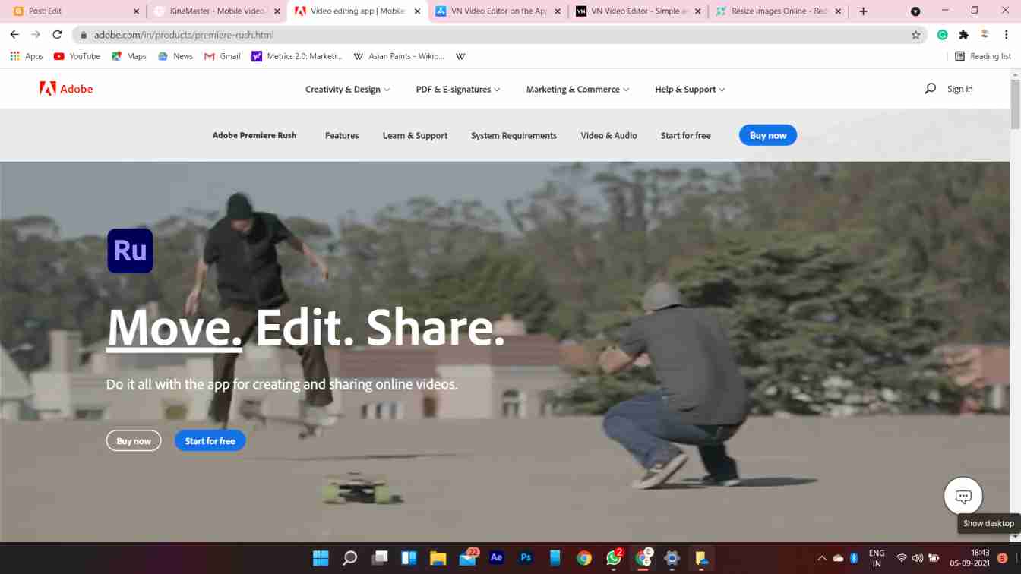
Task: Click Adobe Premiere Rush nav title
Action: (254, 135)
